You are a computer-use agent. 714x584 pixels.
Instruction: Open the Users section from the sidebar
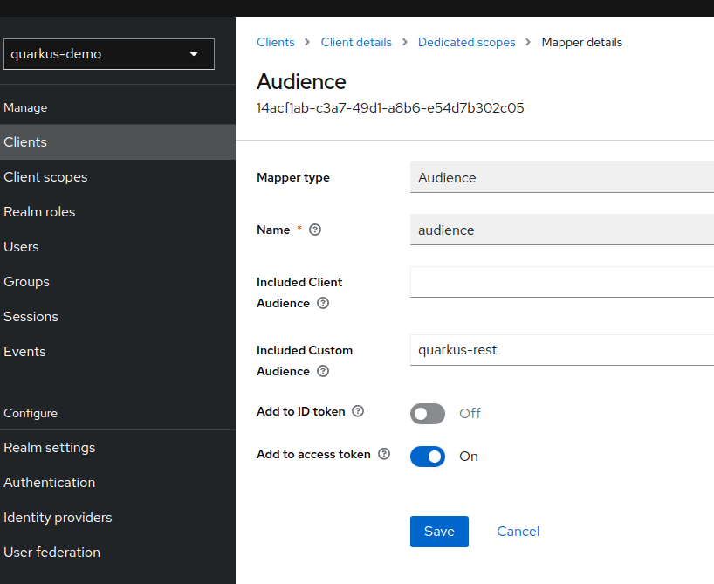click(21, 246)
